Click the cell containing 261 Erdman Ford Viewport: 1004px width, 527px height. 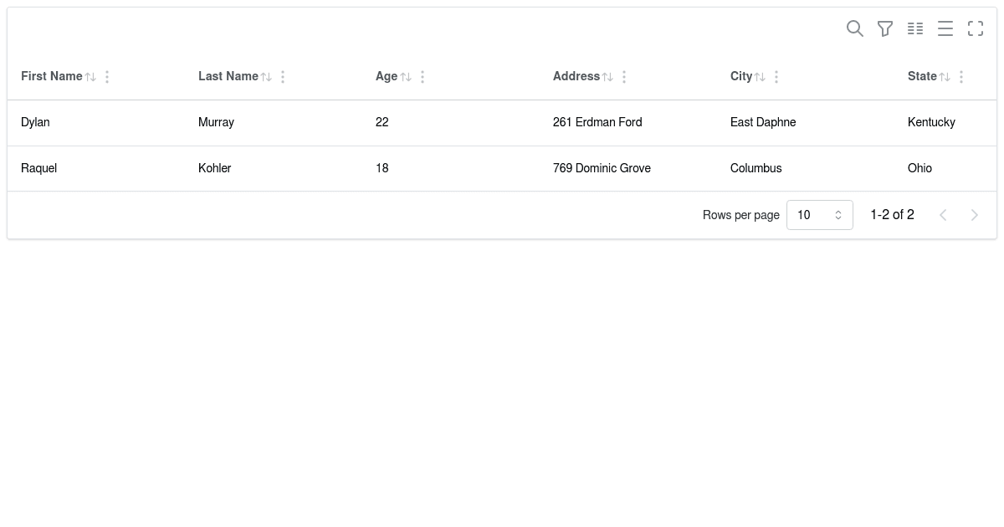[x=597, y=122]
